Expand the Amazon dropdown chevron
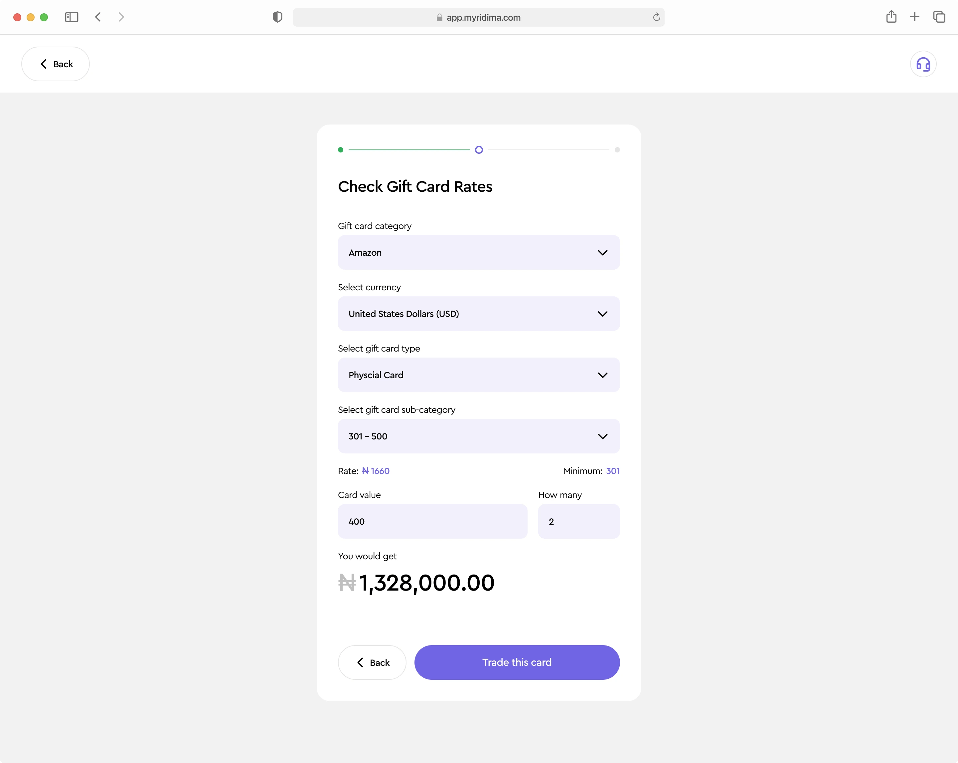958x763 pixels. [602, 253]
